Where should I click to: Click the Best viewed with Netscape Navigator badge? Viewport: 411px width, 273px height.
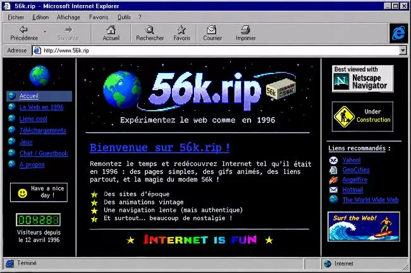pyautogui.click(x=363, y=79)
